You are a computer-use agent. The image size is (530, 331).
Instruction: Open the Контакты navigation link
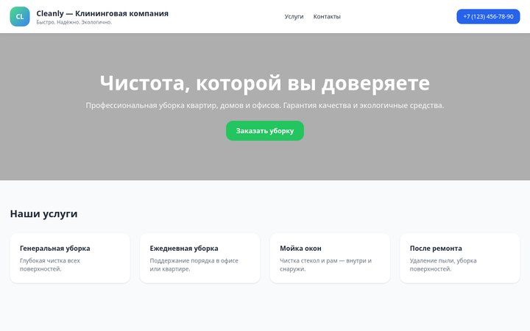tap(327, 16)
